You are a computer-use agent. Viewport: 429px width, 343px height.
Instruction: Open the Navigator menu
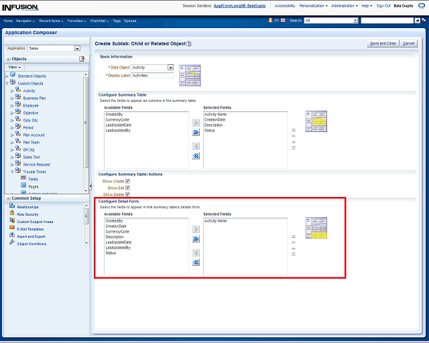click(x=25, y=21)
